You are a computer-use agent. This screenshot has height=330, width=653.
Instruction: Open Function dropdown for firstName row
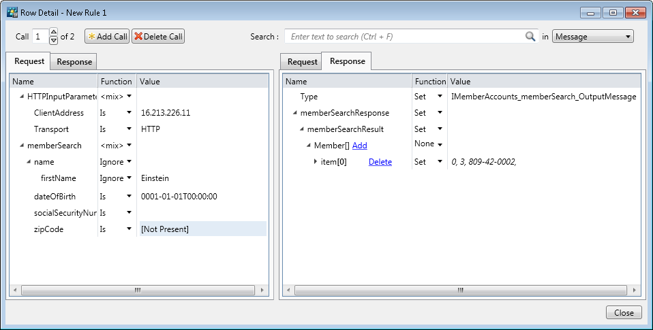point(128,178)
